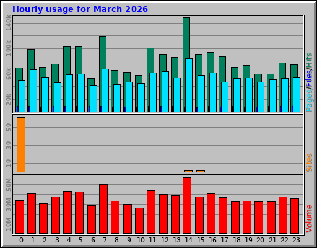Click the '140k' y-axis label

pyautogui.click(x=8, y=23)
